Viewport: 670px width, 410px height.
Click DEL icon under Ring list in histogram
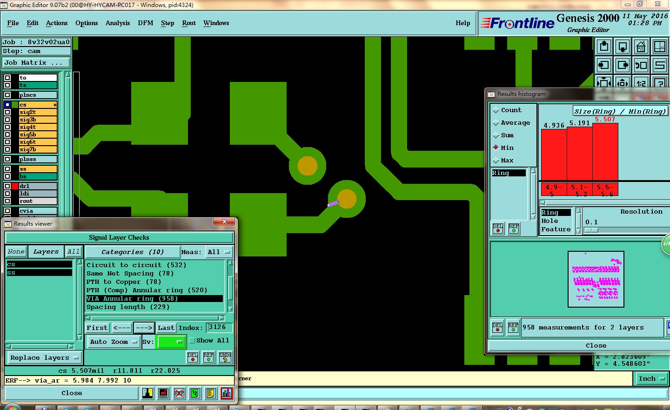pos(498,229)
